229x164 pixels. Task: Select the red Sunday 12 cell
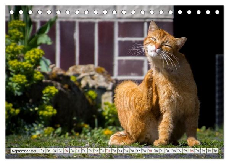click(108, 151)
